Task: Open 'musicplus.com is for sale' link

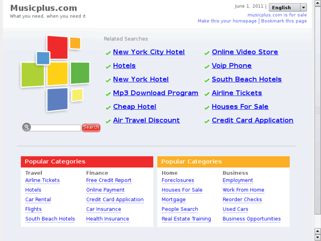Action: pos(277,15)
